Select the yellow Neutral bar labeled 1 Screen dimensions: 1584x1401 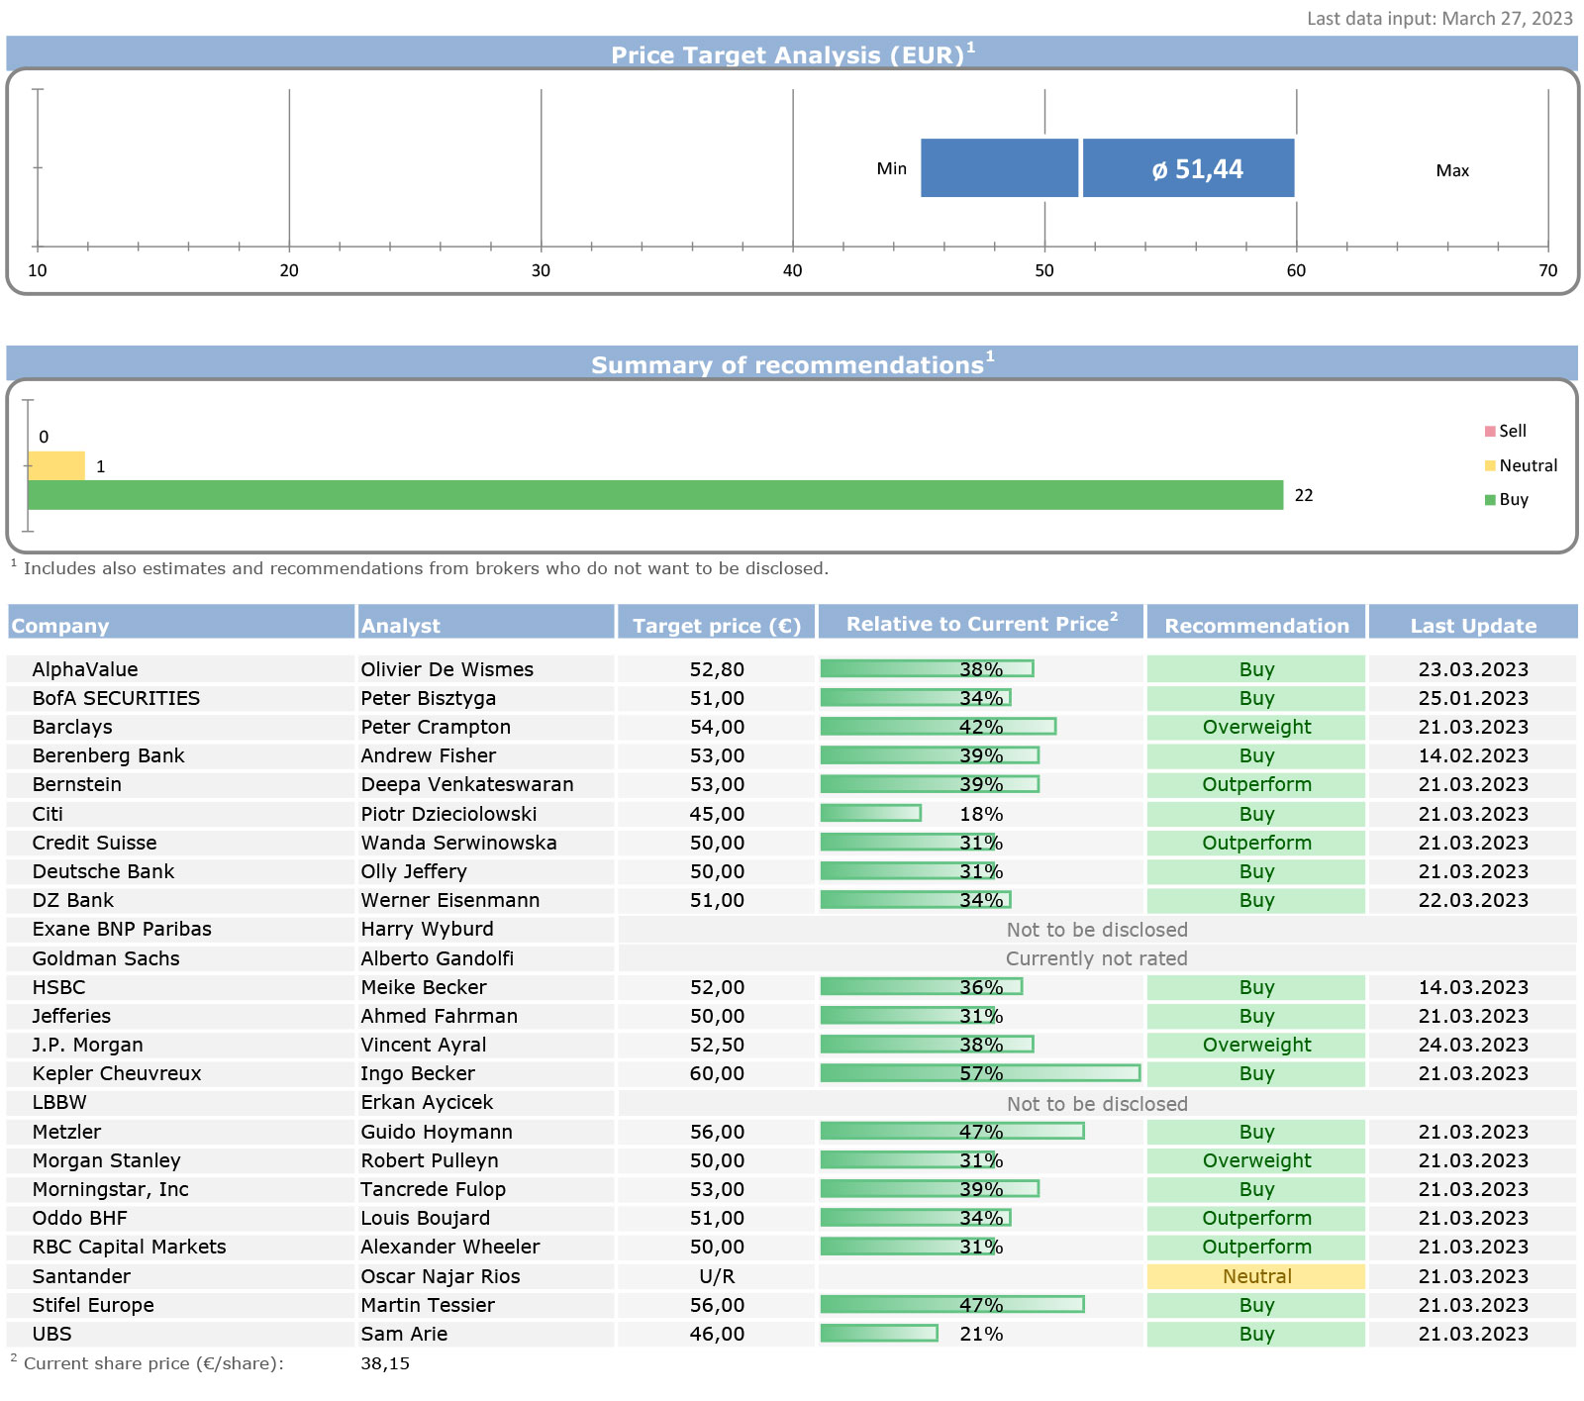[56, 465]
